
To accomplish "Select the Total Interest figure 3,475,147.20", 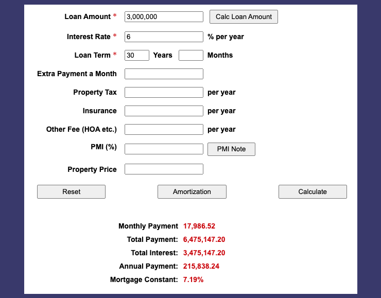I will click(204, 253).
